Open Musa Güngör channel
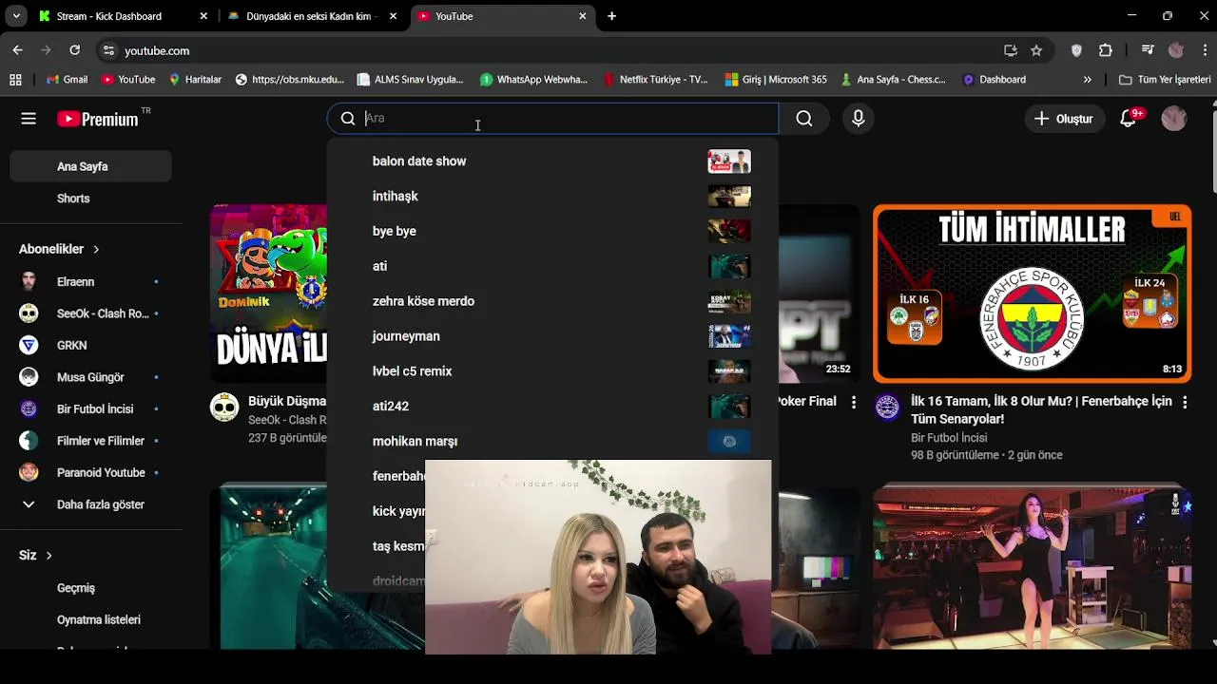This screenshot has width=1217, height=684. point(90,377)
